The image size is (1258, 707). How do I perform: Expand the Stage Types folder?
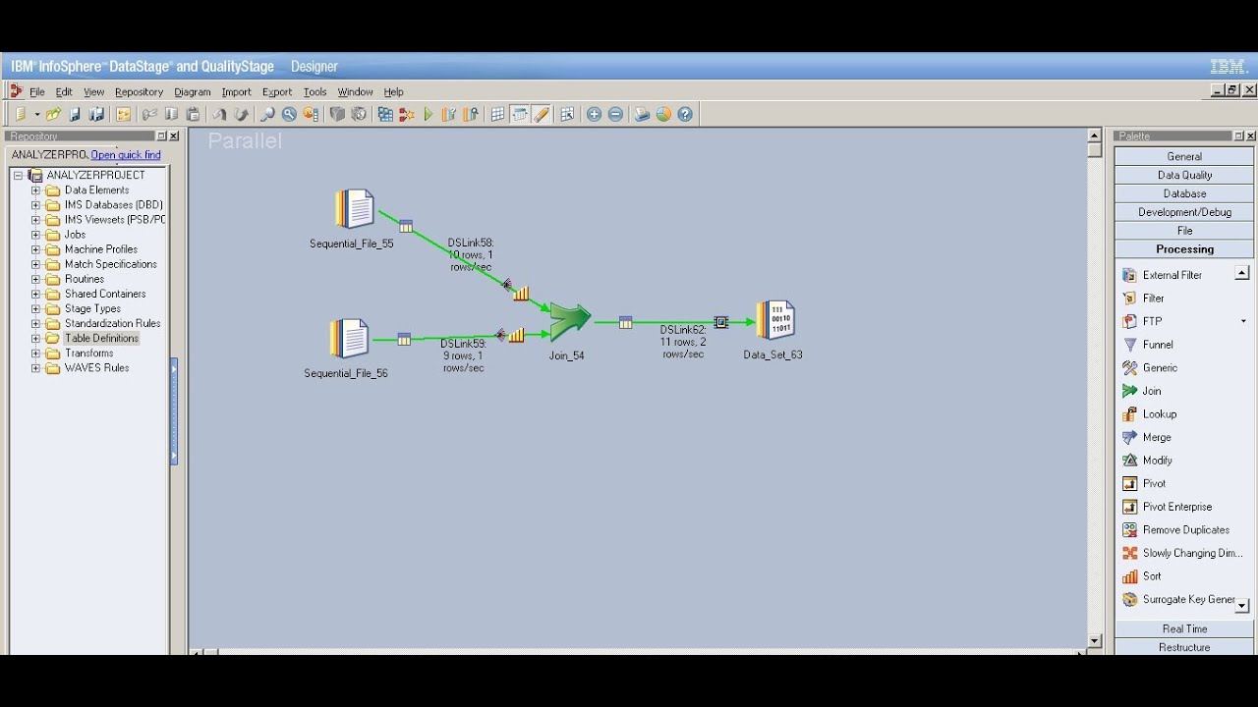[35, 308]
